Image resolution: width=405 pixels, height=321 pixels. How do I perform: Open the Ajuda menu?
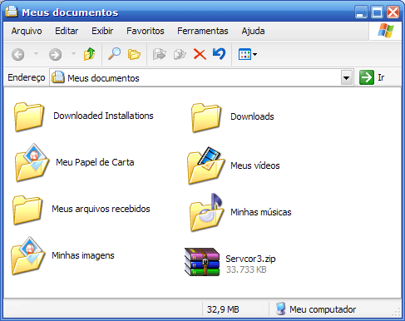coord(253,31)
